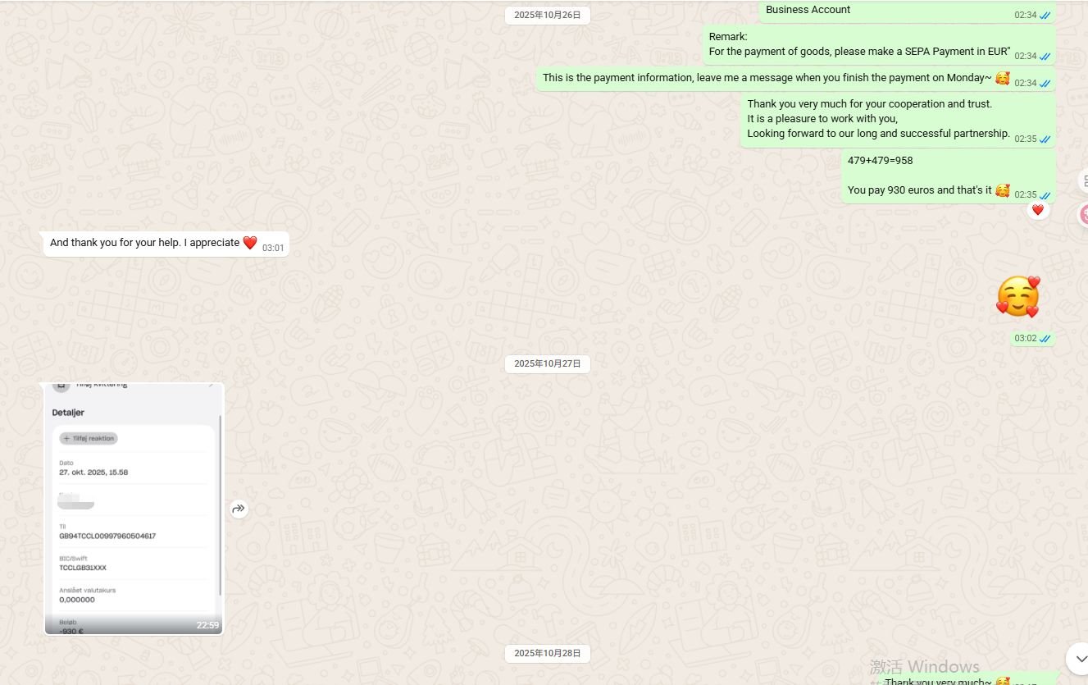The image size is (1088, 685).
Task: Click the 2025年10月28日 date separator
Action: pyautogui.click(x=547, y=653)
